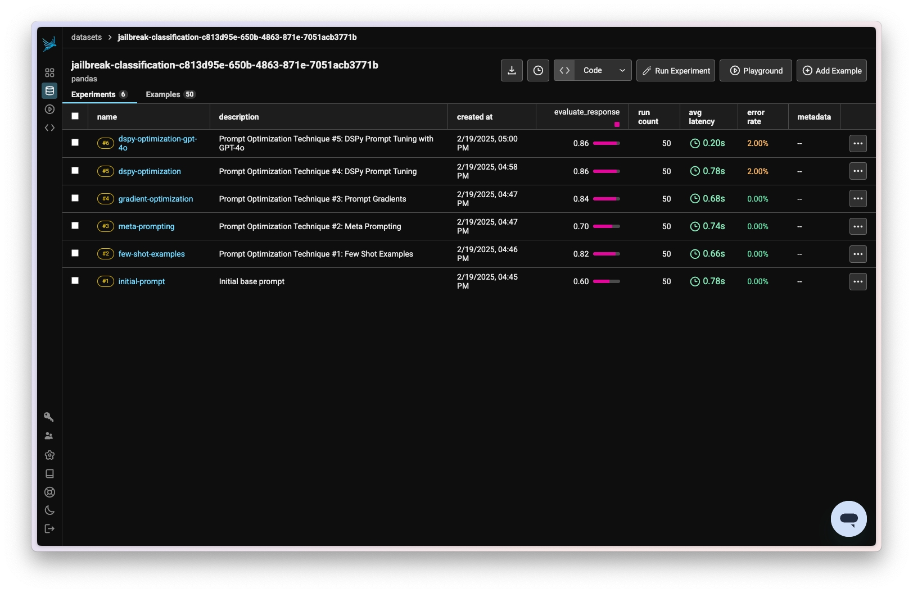The image size is (913, 593).
Task: Open the chat support bubble
Action: (848, 519)
